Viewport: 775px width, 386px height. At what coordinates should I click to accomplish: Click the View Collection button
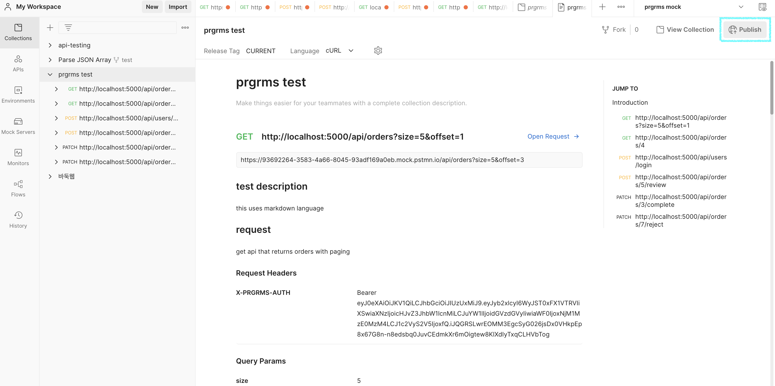[x=685, y=30]
